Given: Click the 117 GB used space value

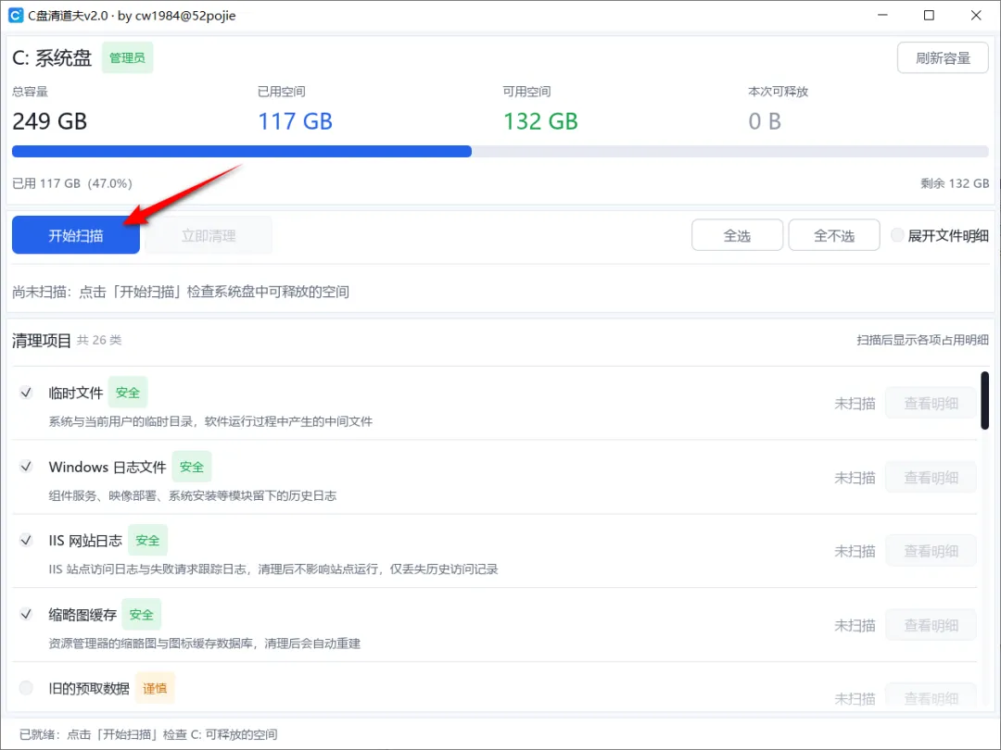Looking at the screenshot, I should pyautogui.click(x=295, y=121).
